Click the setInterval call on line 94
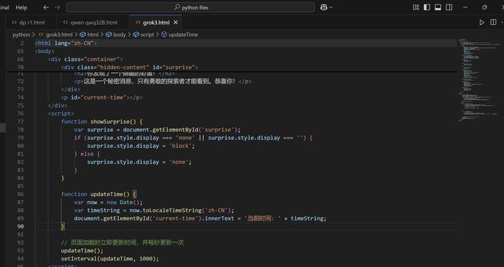 pos(79,259)
